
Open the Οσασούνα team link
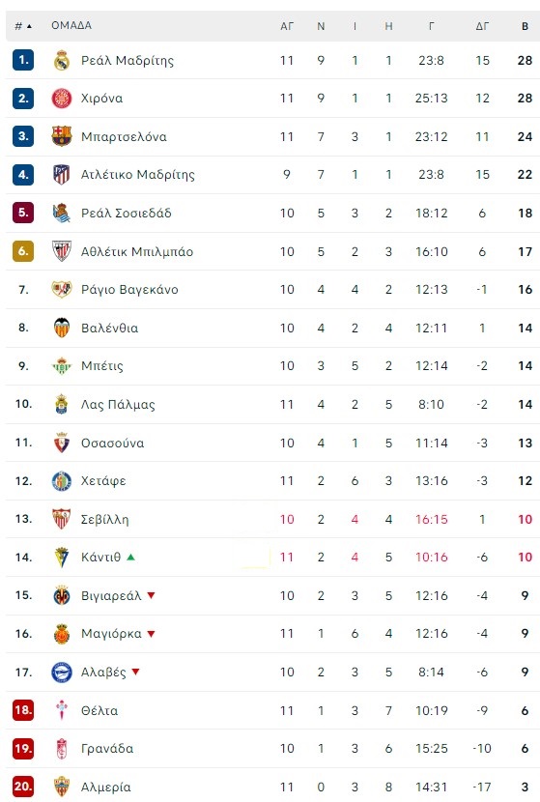[x=112, y=443]
